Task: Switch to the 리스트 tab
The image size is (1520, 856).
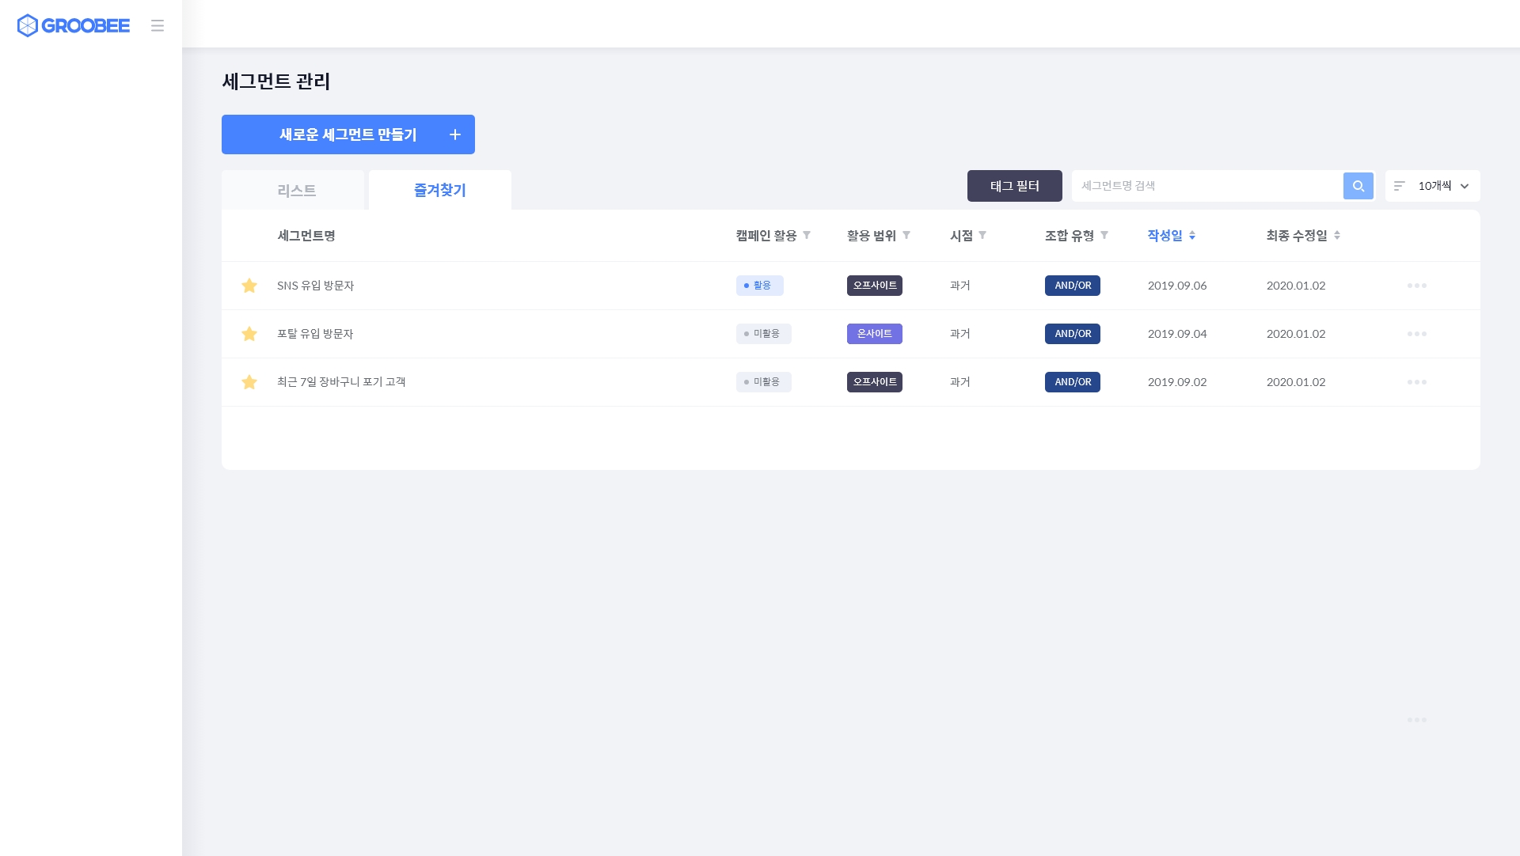Action: click(296, 191)
